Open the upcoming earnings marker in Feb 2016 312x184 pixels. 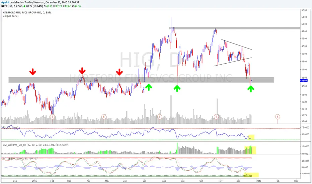(x=278, y=116)
